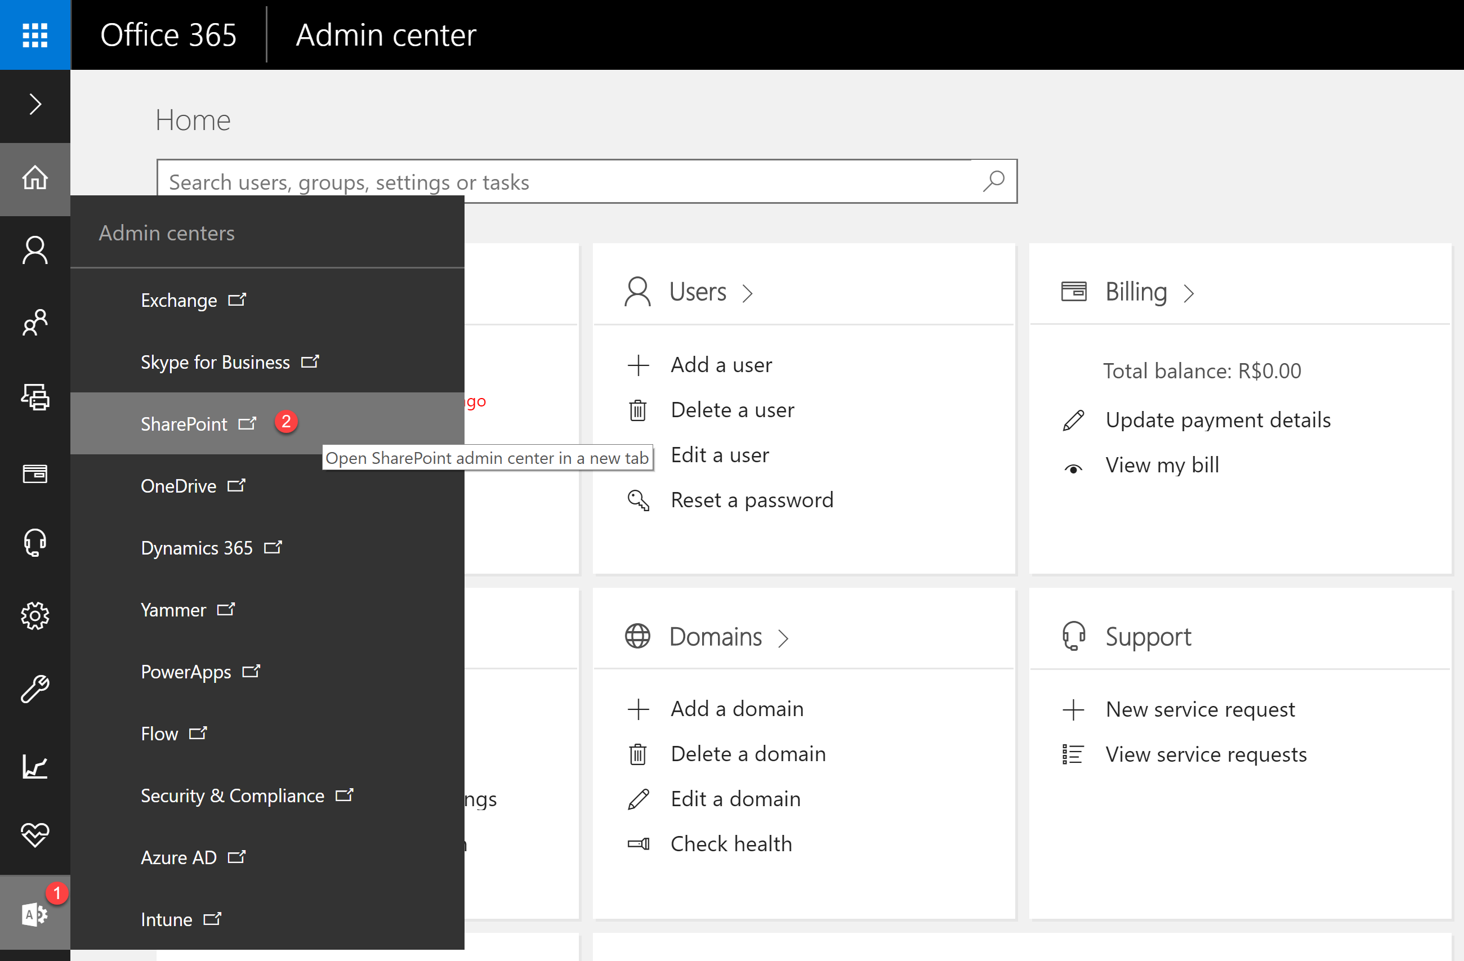The image size is (1464, 961).
Task: Click New service request
Action: click(x=1200, y=709)
